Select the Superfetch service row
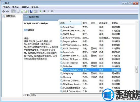The width and height of the screenshot is (140, 102). [90, 52]
